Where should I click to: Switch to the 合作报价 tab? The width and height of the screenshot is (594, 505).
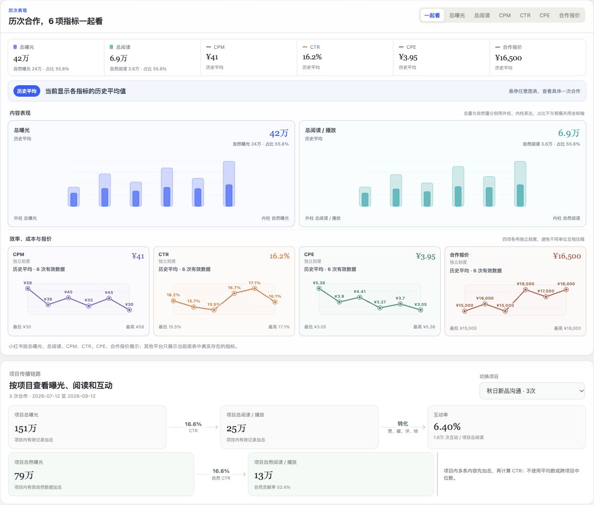pos(570,15)
